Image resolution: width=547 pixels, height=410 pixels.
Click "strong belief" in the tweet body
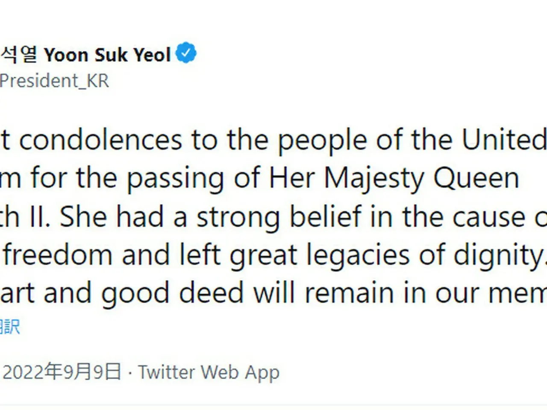[x=279, y=217]
